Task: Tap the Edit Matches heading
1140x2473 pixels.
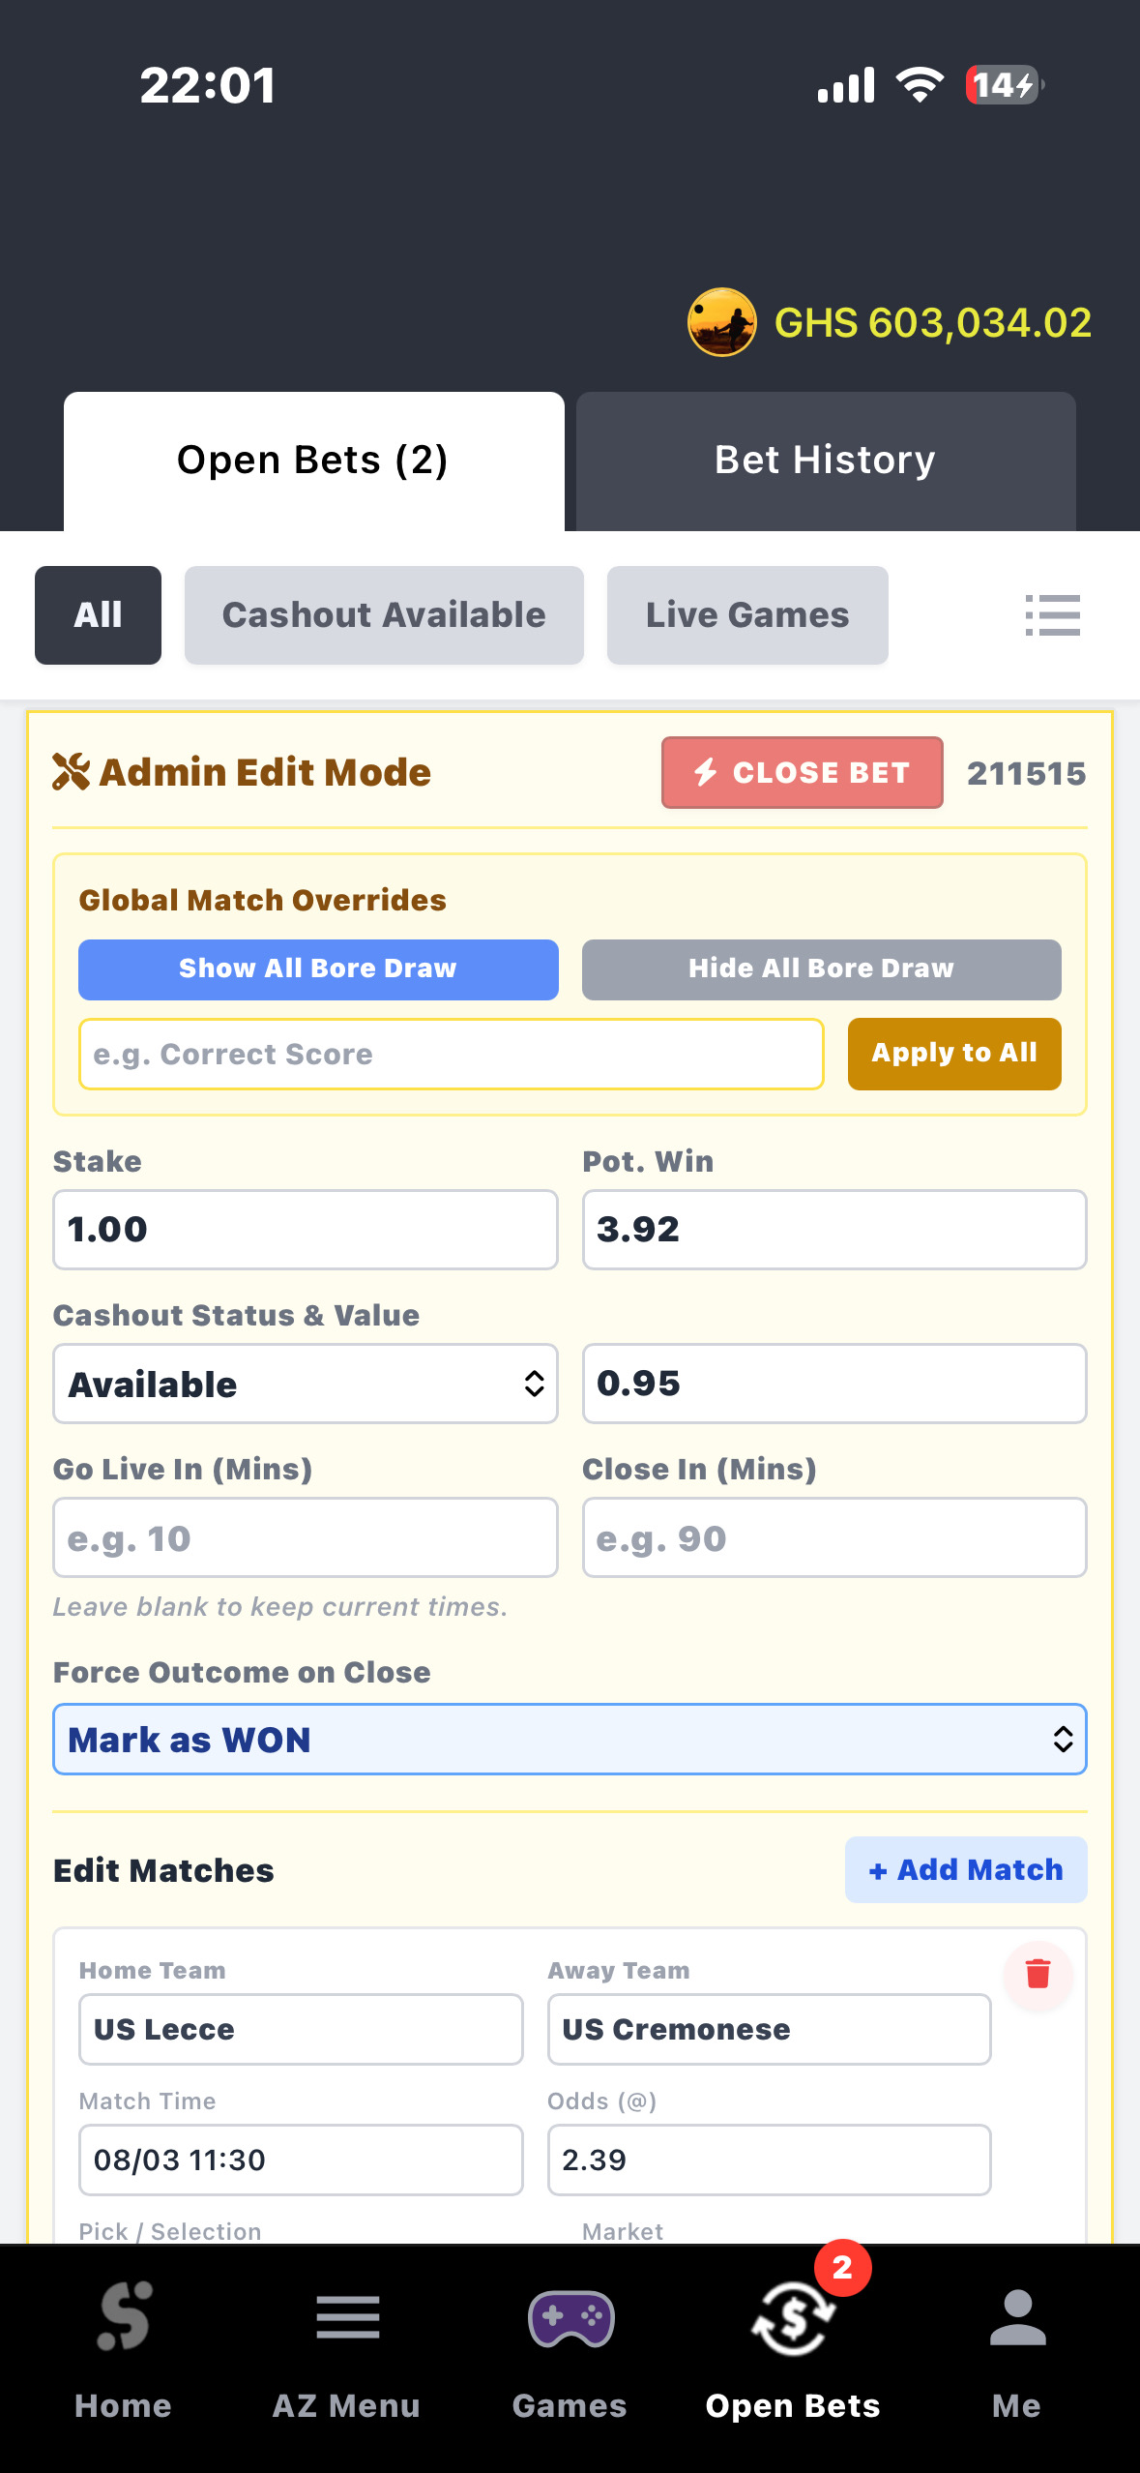Action: (x=163, y=1870)
